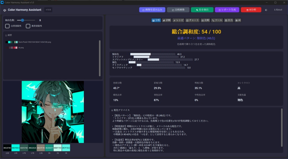Click the モノクロマティック 0.0 bar row
The image size is (288, 159).
click(x=151, y=68)
